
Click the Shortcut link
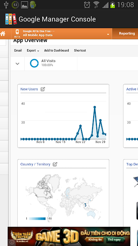pyautogui.click(x=80, y=50)
